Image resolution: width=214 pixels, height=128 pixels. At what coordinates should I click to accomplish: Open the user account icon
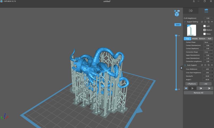coord(194,1)
